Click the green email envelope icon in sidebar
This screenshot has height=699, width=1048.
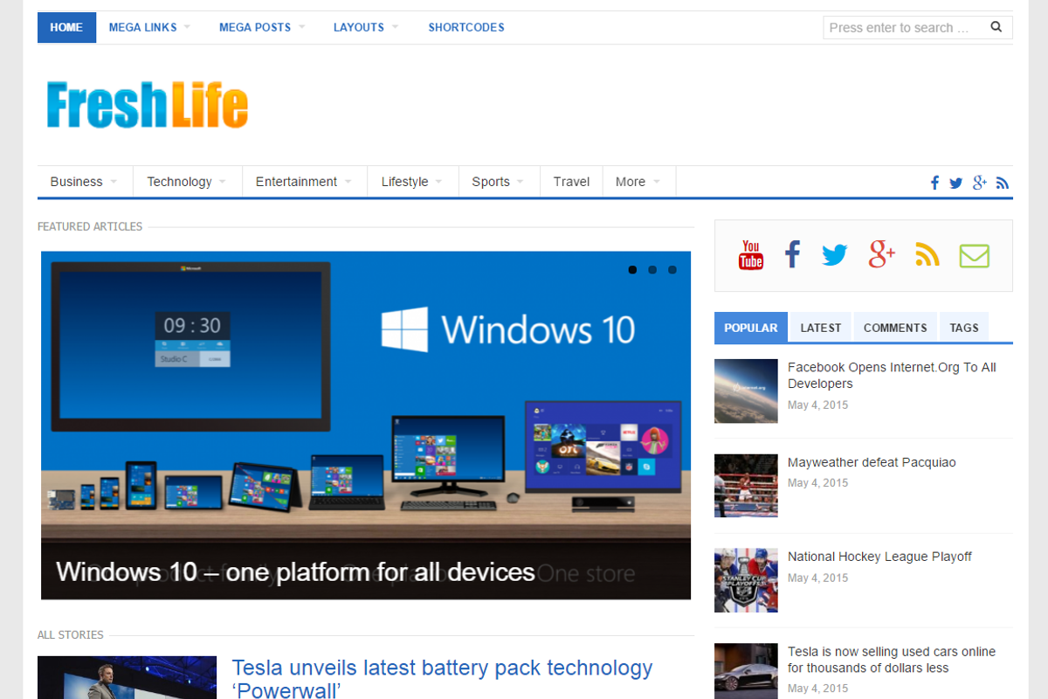[x=975, y=256]
